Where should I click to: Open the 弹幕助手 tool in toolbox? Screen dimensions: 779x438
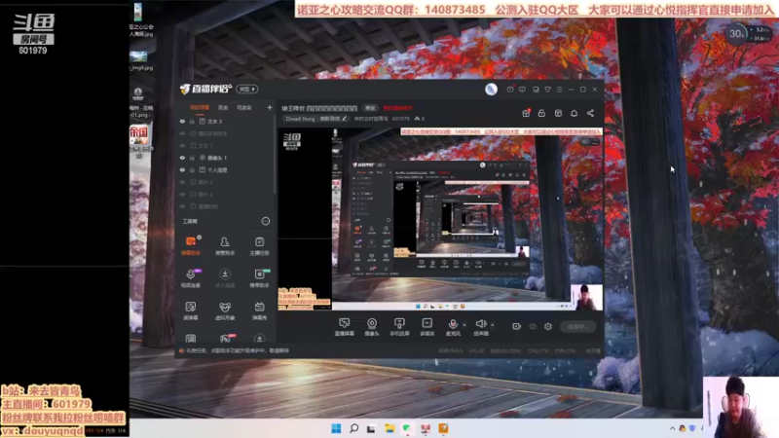[x=191, y=246]
